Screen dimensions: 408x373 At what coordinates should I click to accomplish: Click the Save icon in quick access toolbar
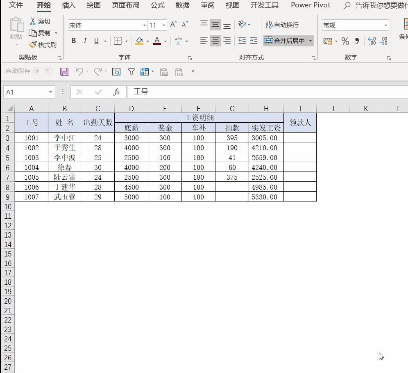[64, 72]
